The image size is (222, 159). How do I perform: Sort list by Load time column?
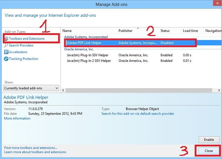[192, 31]
